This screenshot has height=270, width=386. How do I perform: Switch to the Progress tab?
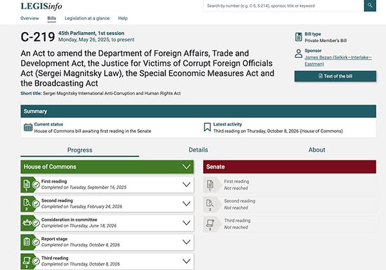pos(80,150)
